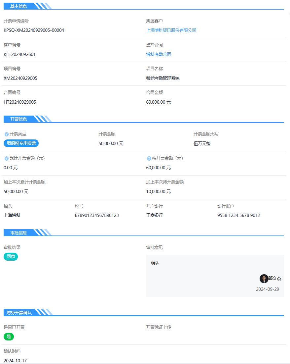Click the 同意 approval result tag
The height and width of the screenshot is (364, 290).
coord(11,257)
